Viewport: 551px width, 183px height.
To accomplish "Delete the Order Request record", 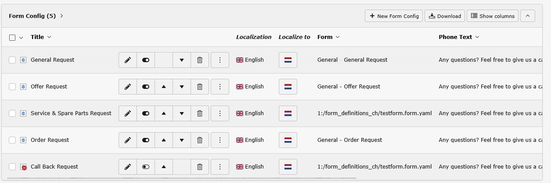I will pyautogui.click(x=199, y=140).
